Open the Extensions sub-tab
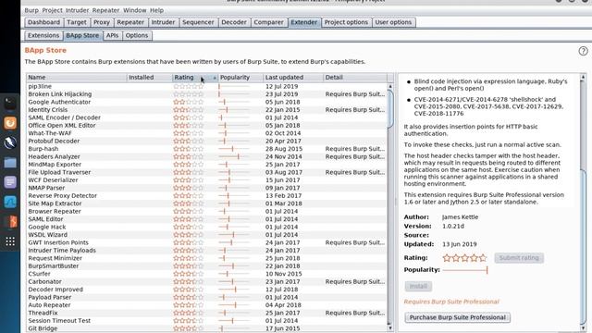The height and width of the screenshot is (333, 592). [x=43, y=35]
